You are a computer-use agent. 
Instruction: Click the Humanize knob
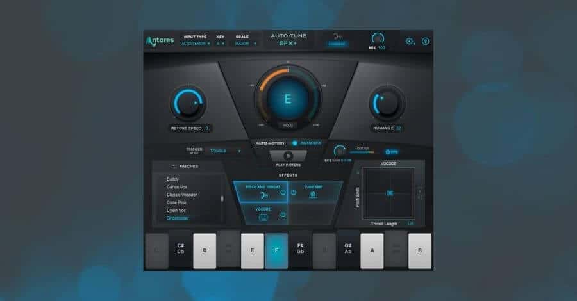click(x=387, y=103)
